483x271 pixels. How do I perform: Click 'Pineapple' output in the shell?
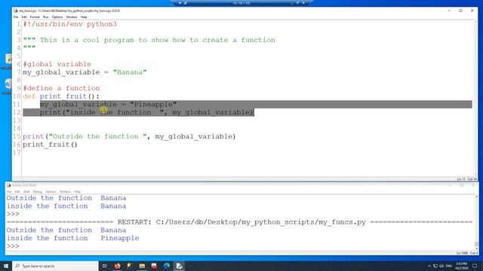click(120, 238)
